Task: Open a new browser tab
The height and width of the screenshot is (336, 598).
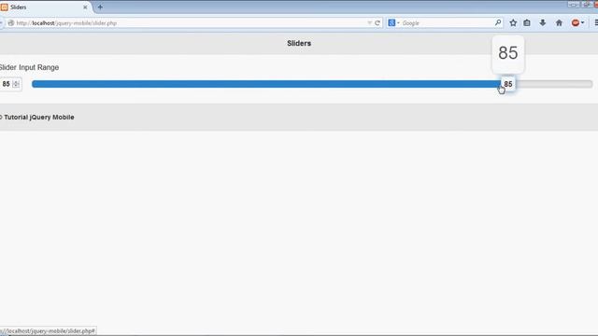Action: pos(100,7)
